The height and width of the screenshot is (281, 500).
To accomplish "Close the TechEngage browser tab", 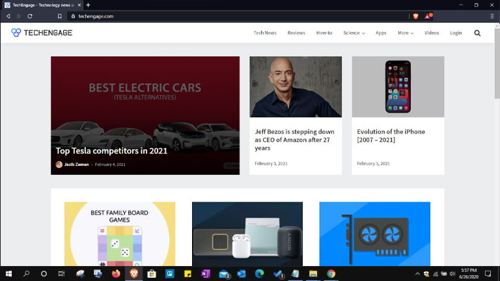I will pyautogui.click(x=79, y=5).
